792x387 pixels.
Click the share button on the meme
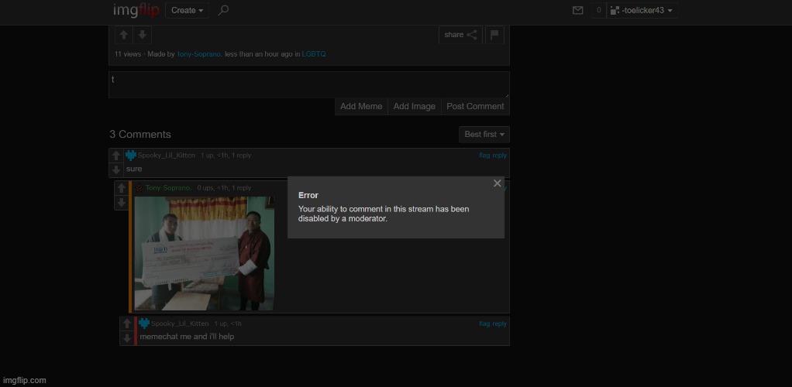[x=460, y=35]
